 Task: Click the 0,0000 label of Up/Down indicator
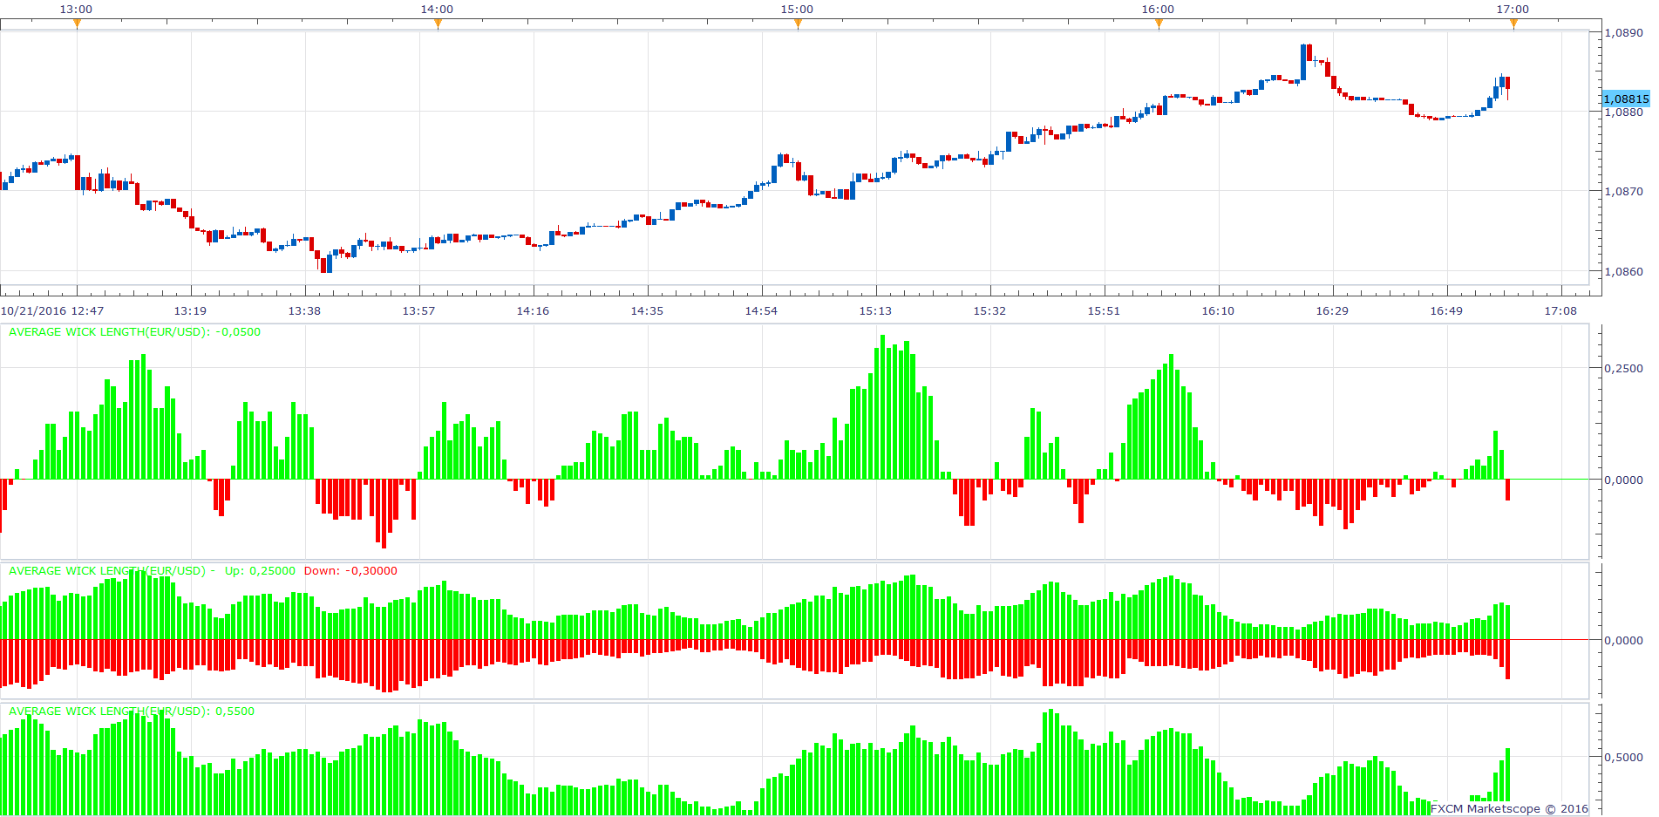click(x=1624, y=640)
